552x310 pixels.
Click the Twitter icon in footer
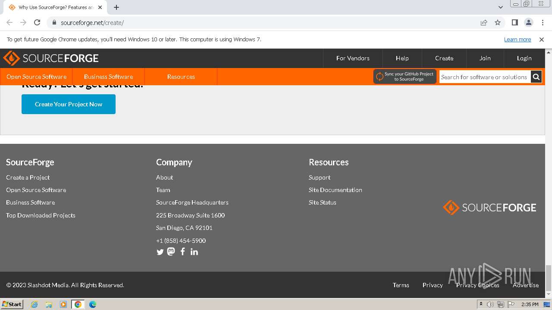pyautogui.click(x=160, y=252)
